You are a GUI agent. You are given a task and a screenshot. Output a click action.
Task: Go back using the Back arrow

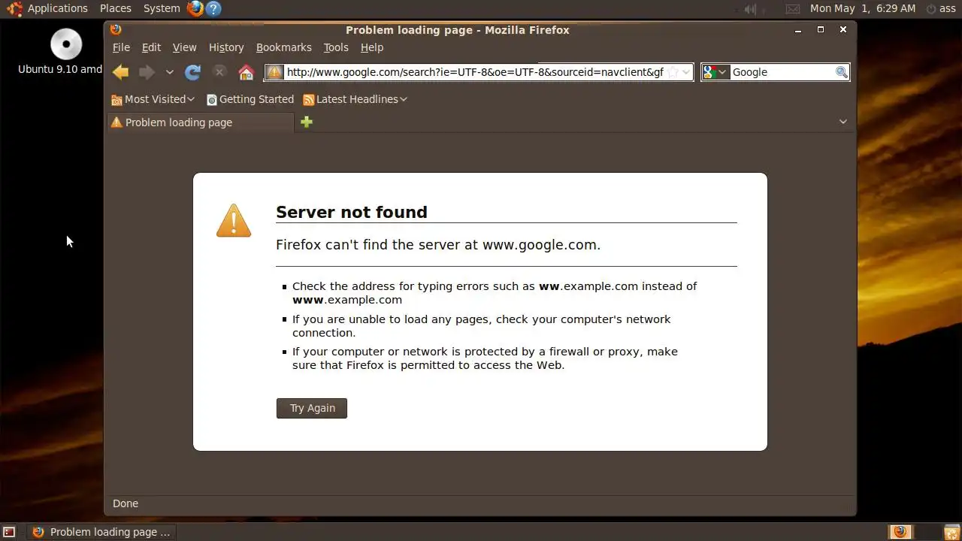coord(120,72)
